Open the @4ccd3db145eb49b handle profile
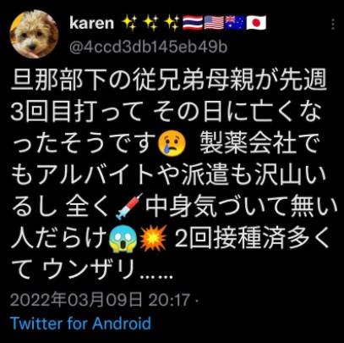 point(148,47)
